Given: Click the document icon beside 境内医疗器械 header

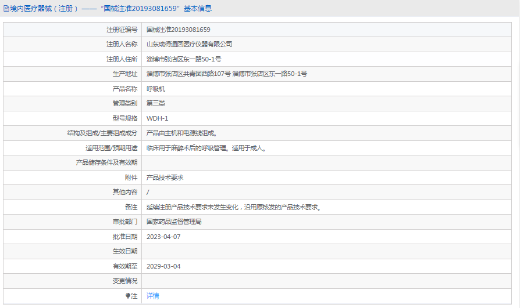Looking at the screenshot, I should [5, 9].
